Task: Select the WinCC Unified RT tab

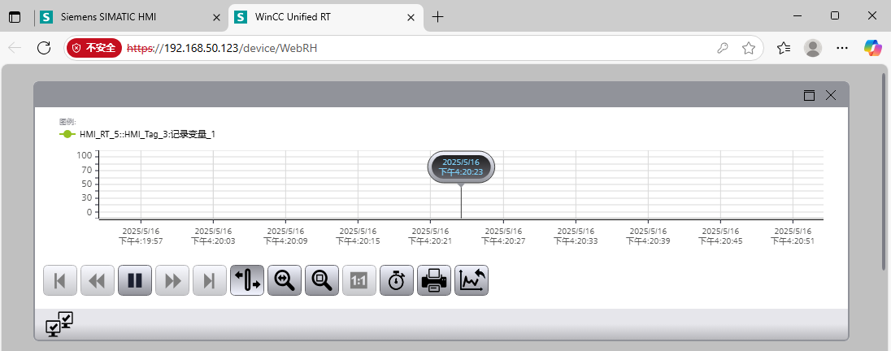Action: pos(325,17)
